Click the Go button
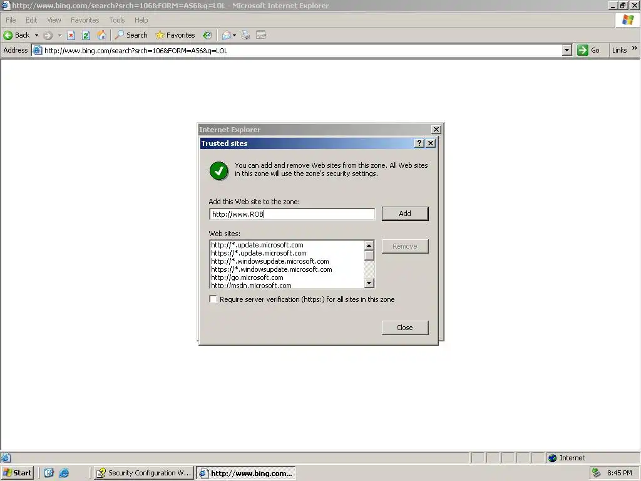Screen dimensions: 641x481 588,50
